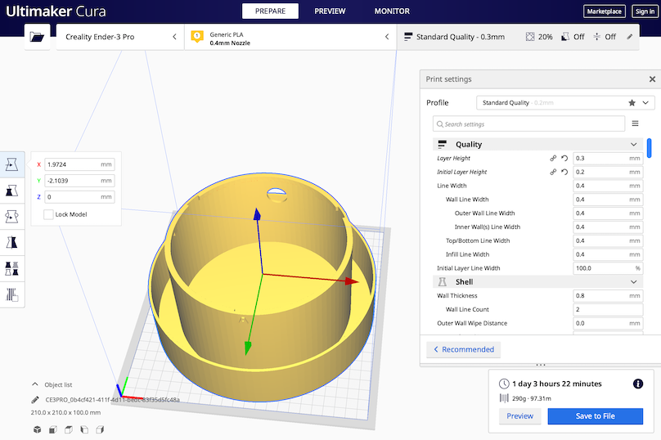Reset Initial Layer Height with revert arrow

click(564, 172)
